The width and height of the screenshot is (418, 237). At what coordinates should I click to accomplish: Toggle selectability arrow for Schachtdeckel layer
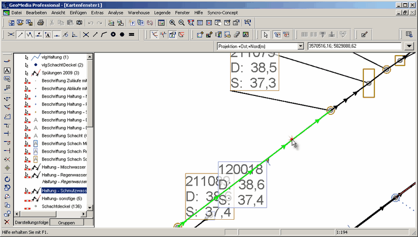27,207
